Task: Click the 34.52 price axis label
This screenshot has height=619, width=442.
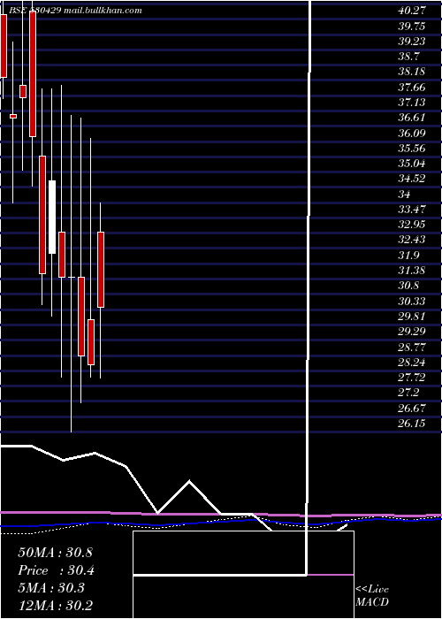Action: (412, 179)
